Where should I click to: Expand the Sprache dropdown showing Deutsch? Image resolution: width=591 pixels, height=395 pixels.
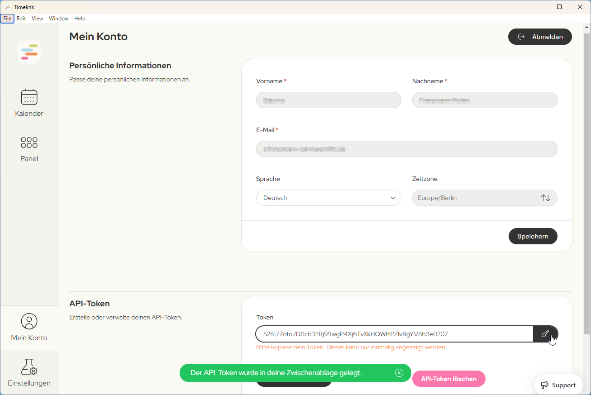tap(329, 198)
